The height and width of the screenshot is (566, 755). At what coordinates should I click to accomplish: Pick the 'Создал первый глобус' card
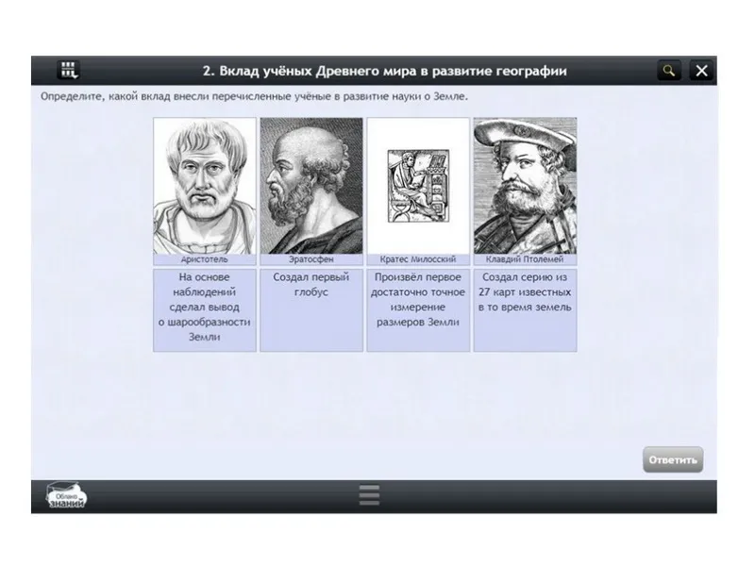coord(311,309)
